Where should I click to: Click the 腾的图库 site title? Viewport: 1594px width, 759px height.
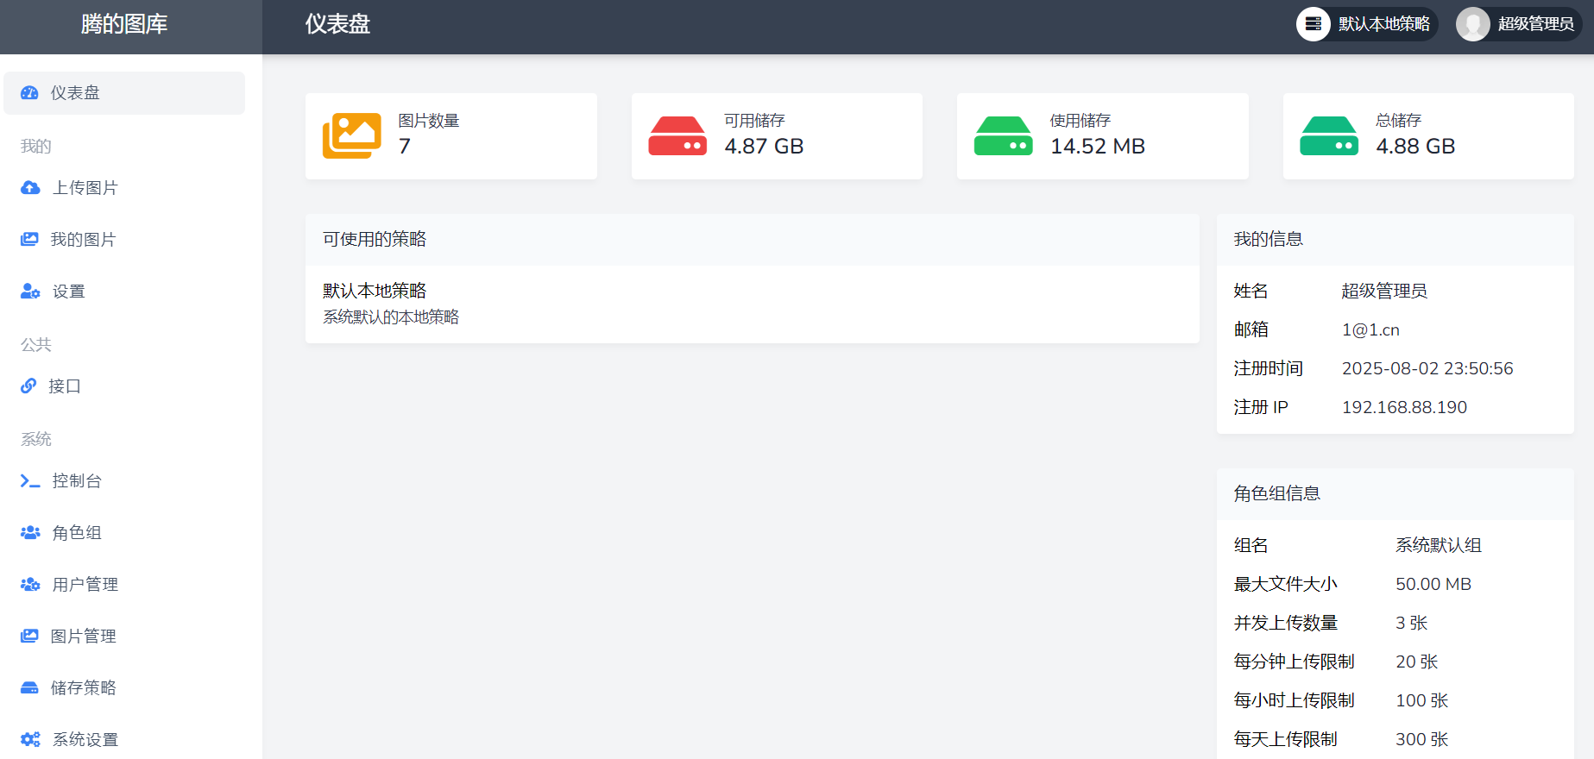click(124, 24)
